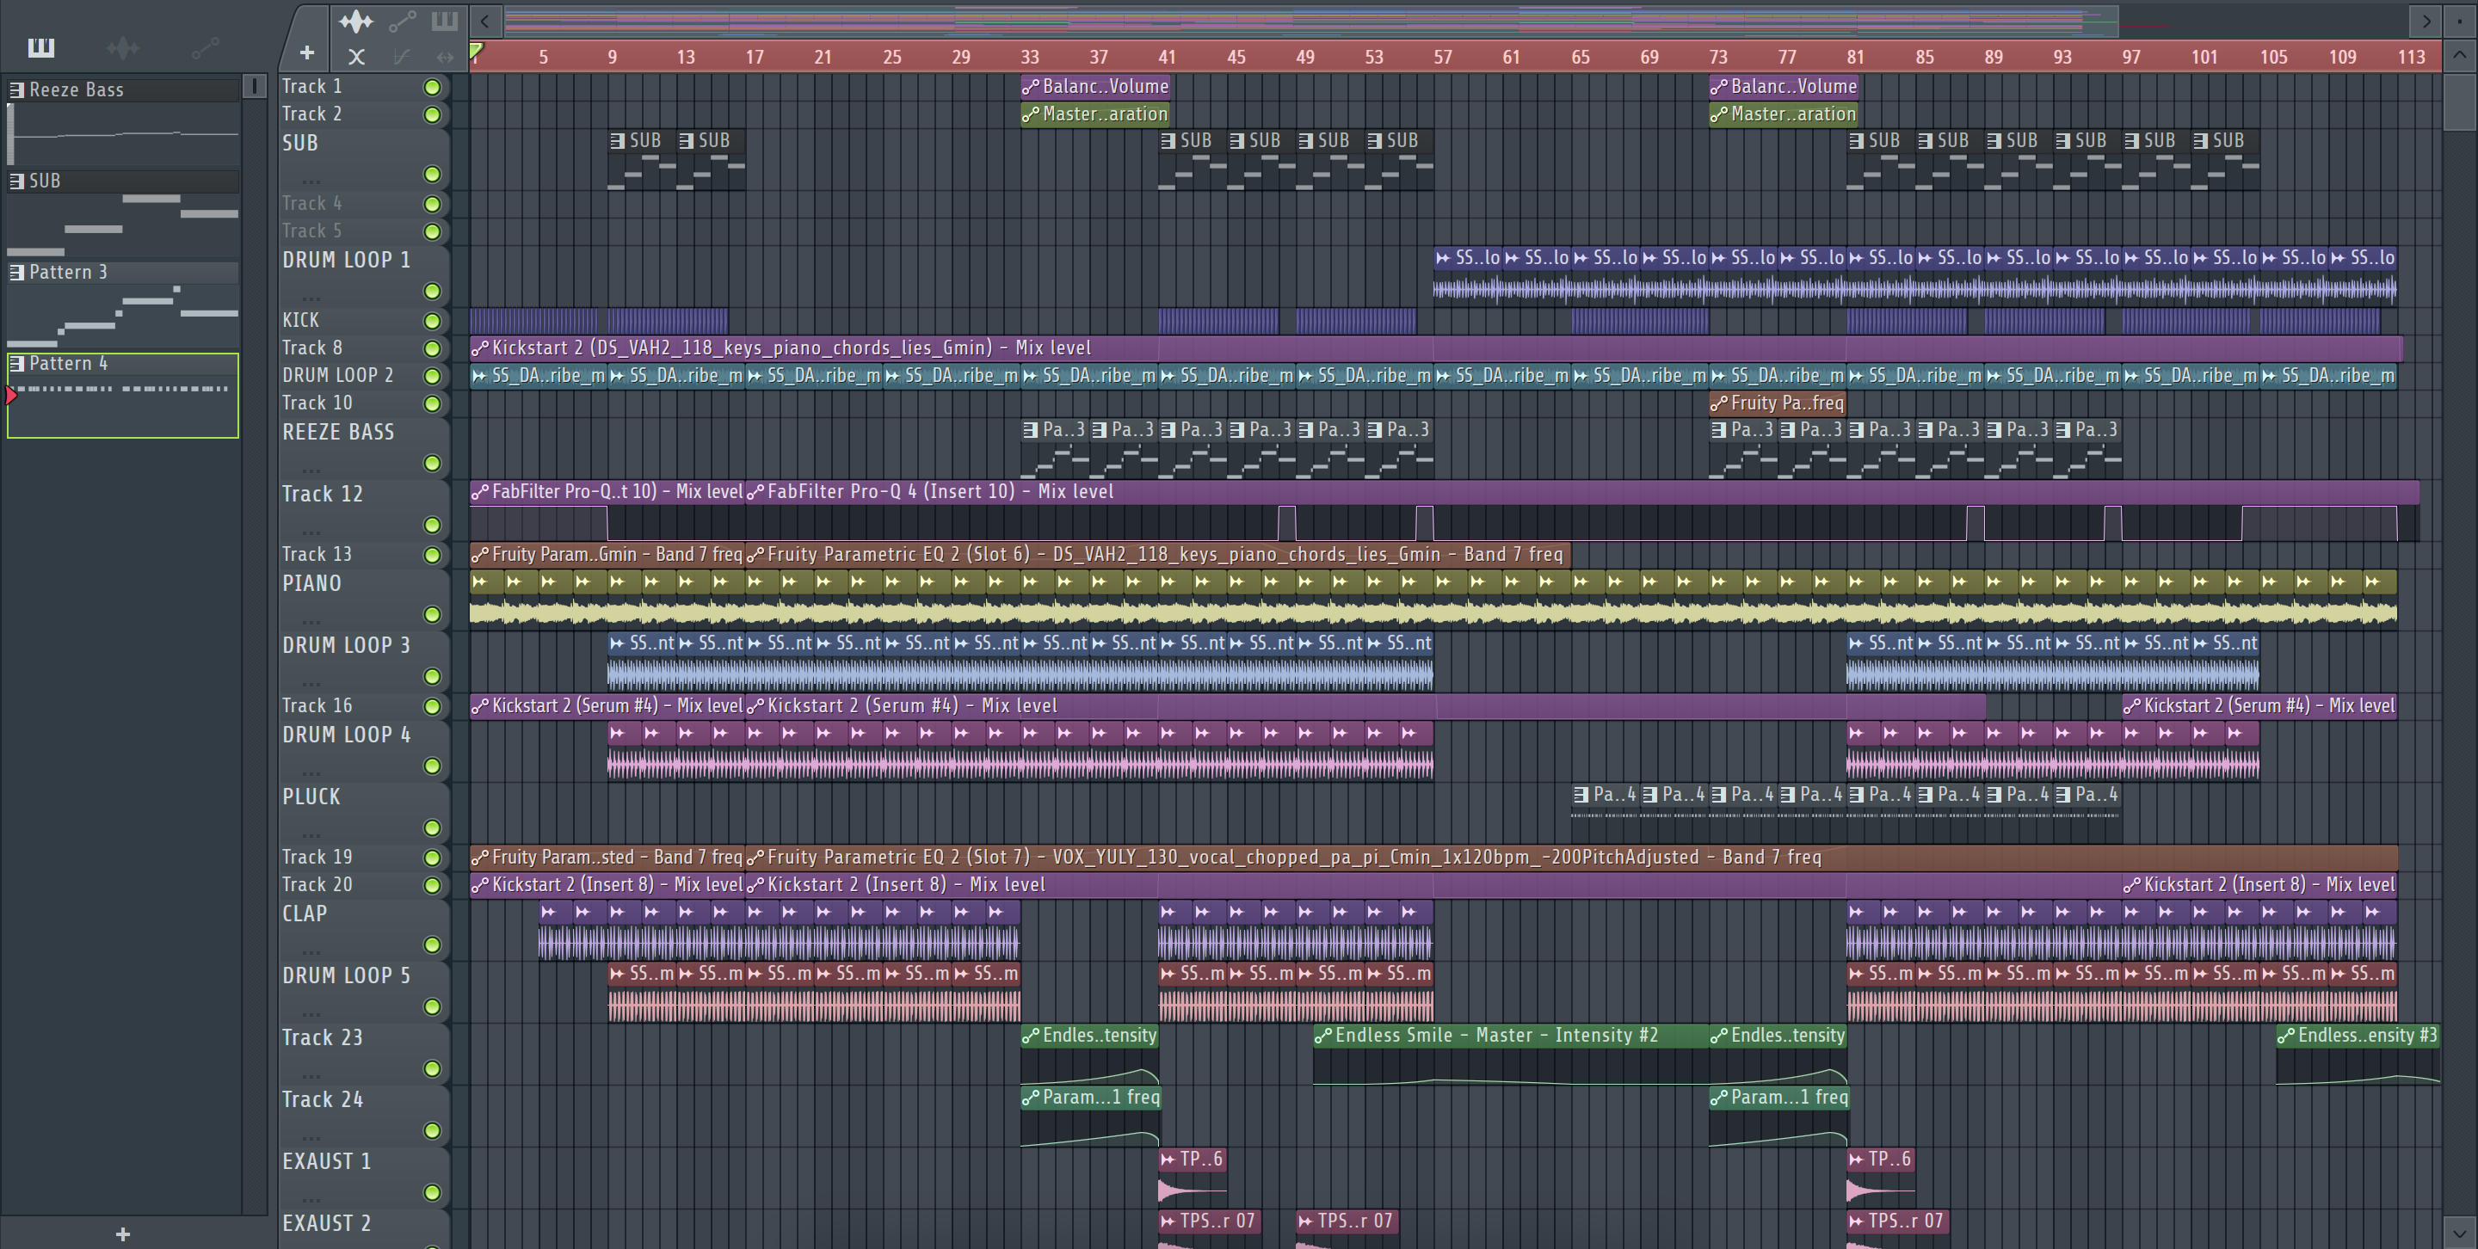
Task: Select automation clip focus icon
Action: pos(402,20)
